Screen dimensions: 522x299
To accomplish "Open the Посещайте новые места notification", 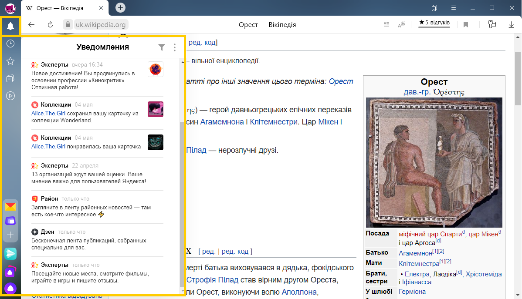I will click(97, 273).
